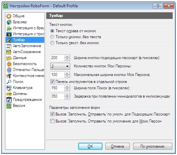Go to the Безопасность category
The image size is (177, 155).
point(25,64)
